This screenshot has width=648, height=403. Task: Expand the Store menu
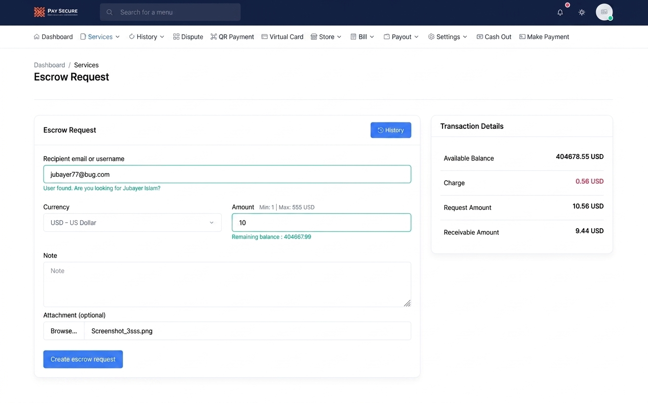point(326,37)
